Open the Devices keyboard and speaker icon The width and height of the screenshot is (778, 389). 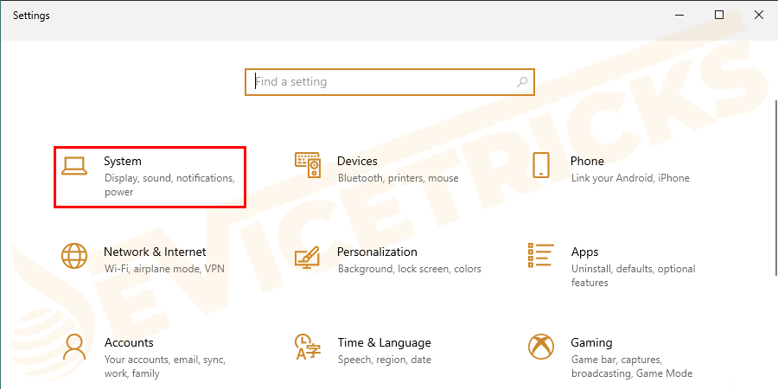click(x=308, y=165)
